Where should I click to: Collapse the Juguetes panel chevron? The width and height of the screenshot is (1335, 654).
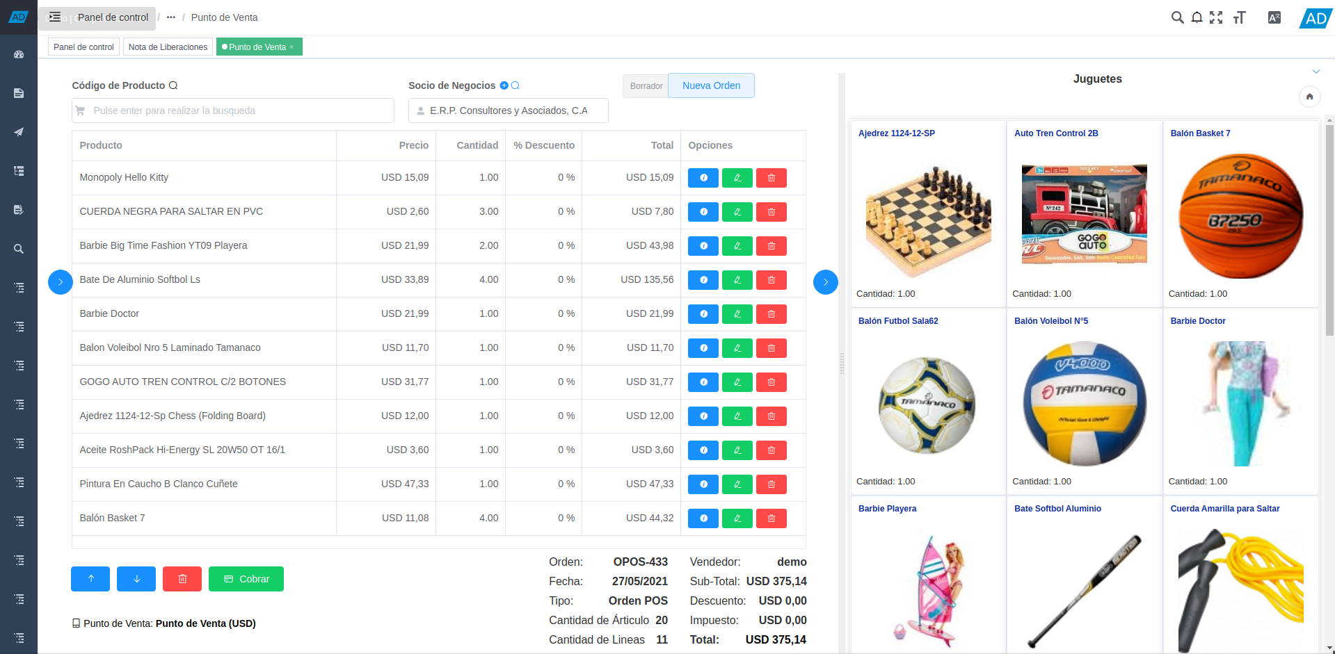(1316, 72)
